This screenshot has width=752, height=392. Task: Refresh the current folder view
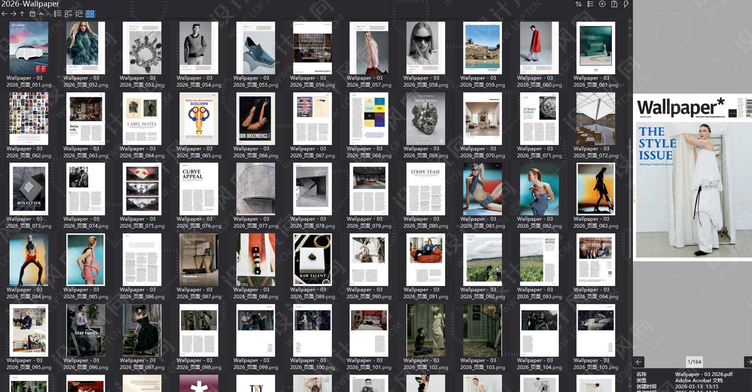[32, 14]
